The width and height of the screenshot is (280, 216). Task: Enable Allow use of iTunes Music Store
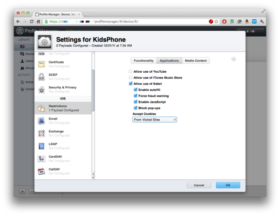pos(130,78)
